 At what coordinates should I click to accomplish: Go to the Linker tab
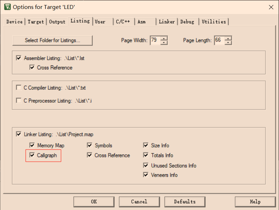167,22
